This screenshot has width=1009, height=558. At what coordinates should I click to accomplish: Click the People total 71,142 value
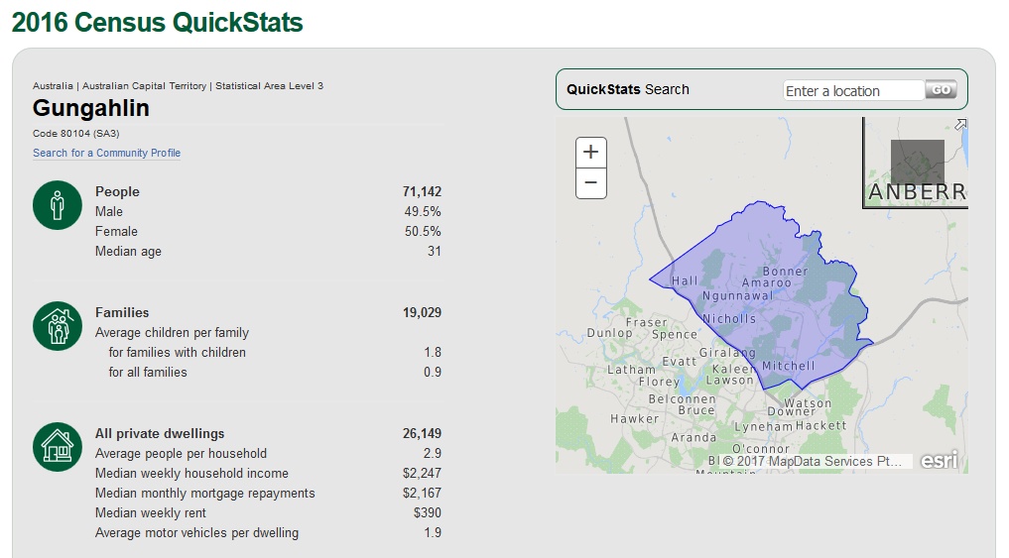422,191
